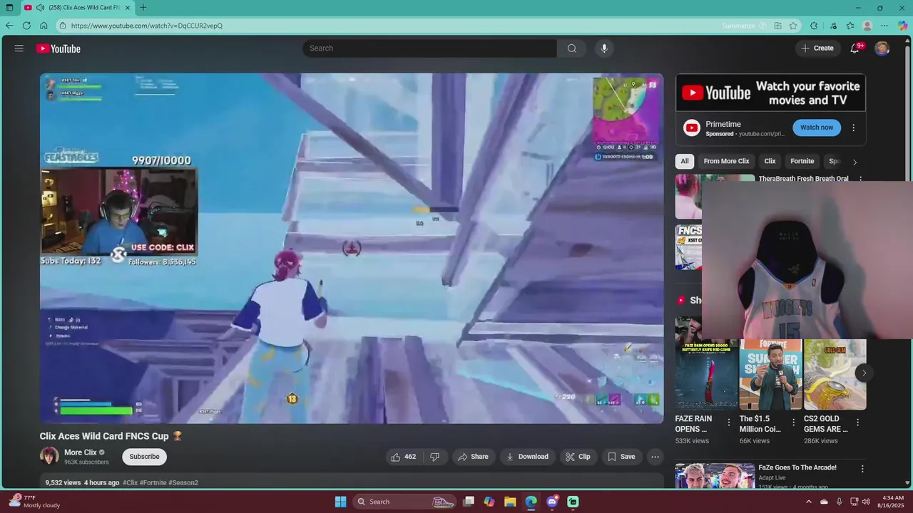
Task: Click the Share button
Action: (473, 457)
